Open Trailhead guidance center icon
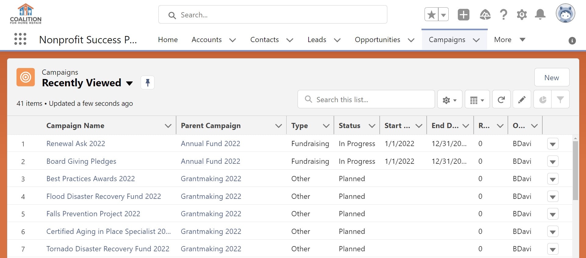 (x=485, y=15)
